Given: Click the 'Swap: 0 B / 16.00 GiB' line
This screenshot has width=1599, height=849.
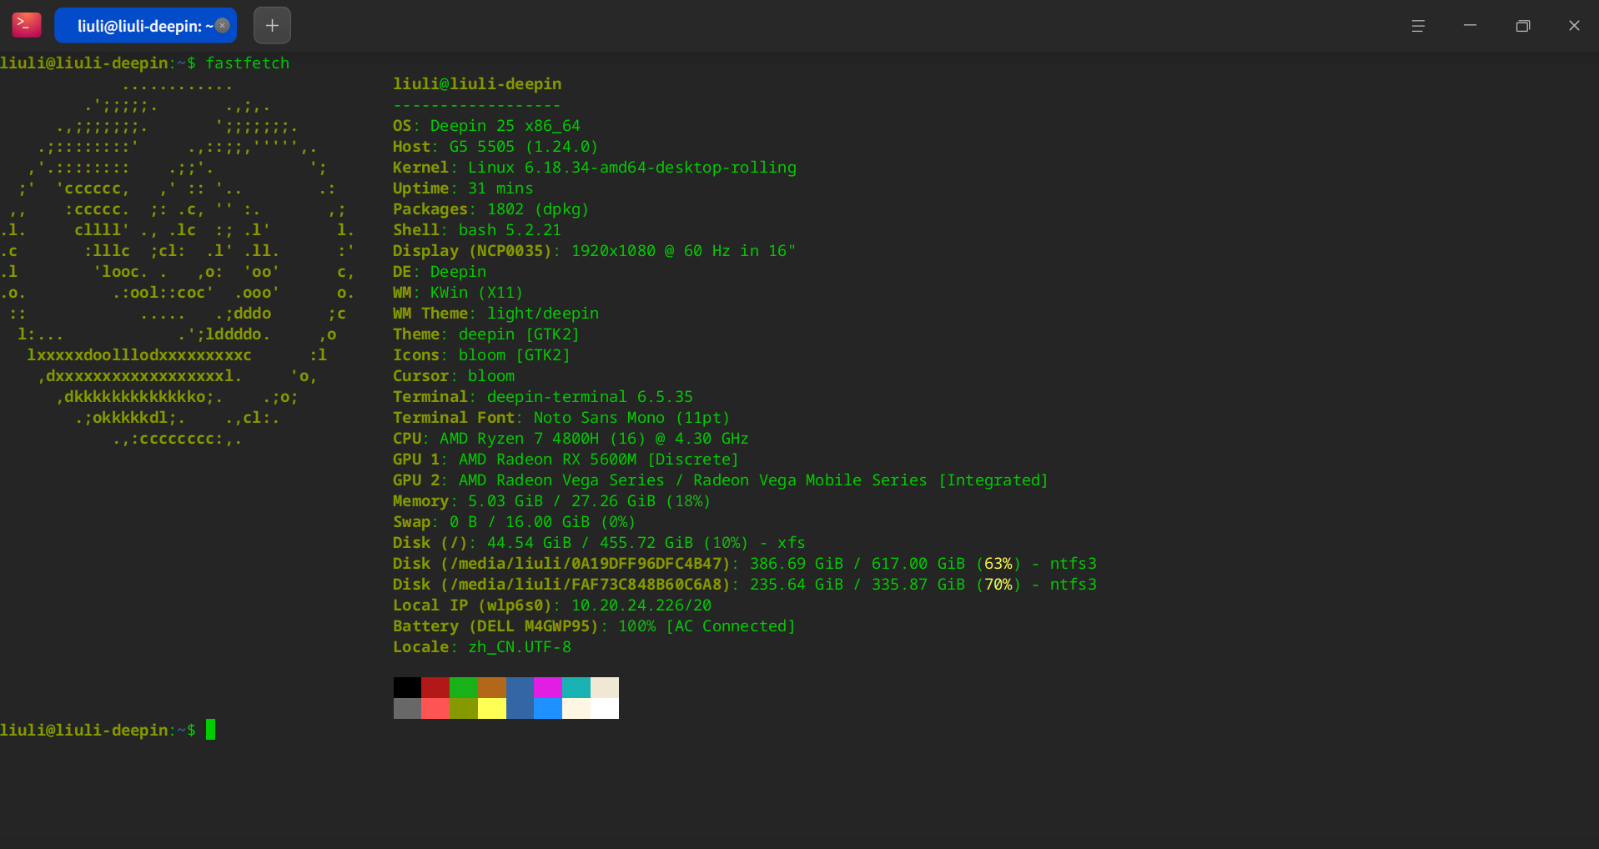Looking at the screenshot, I should 514,522.
